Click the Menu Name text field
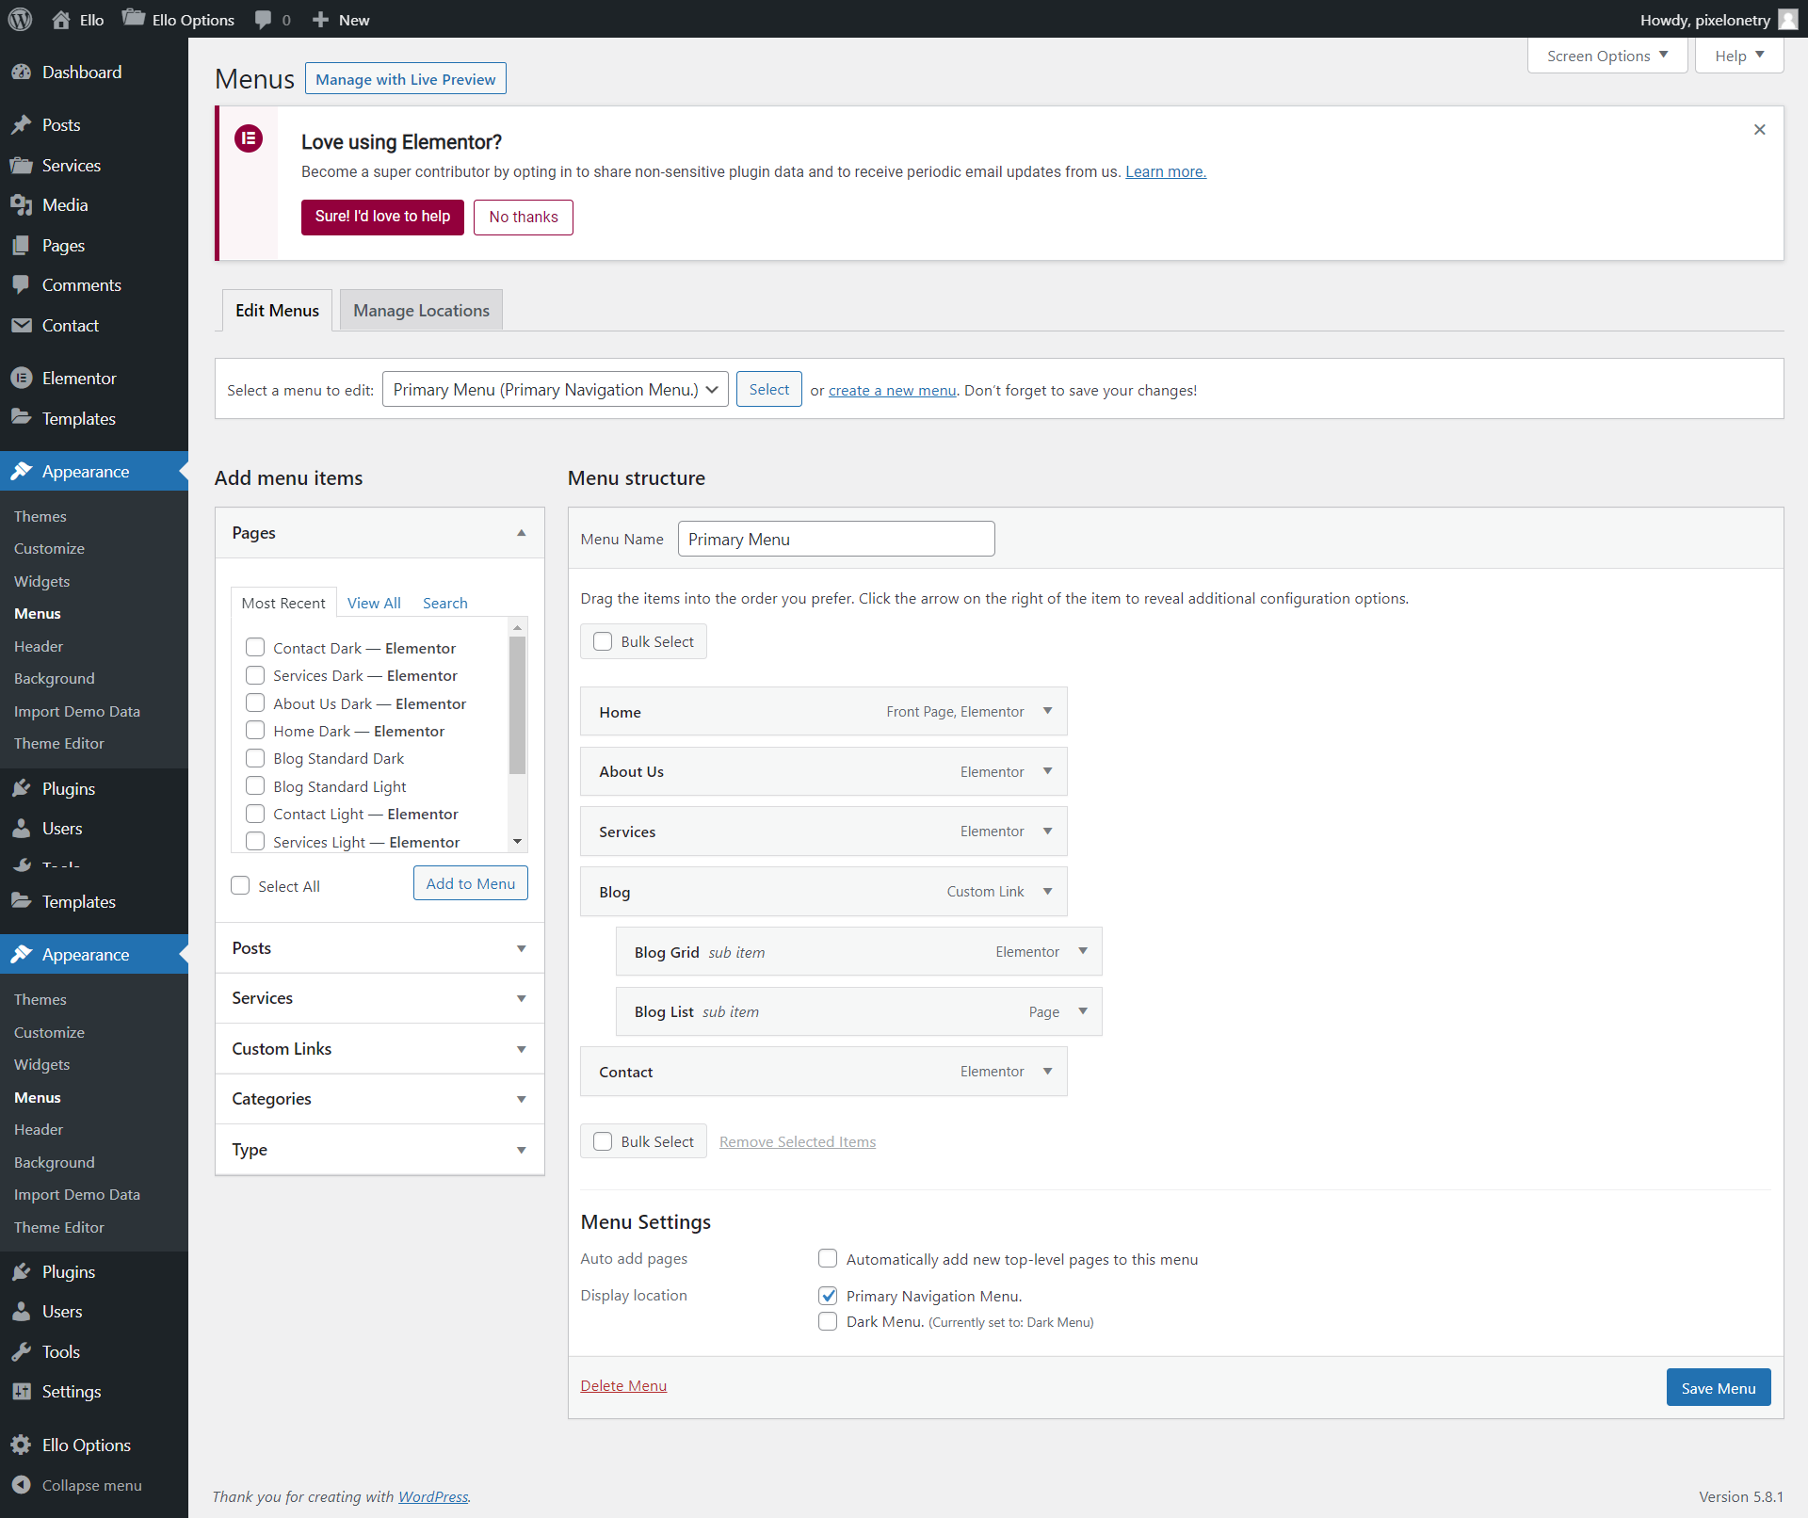The image size is (1808, 1518). pos(835,540)
